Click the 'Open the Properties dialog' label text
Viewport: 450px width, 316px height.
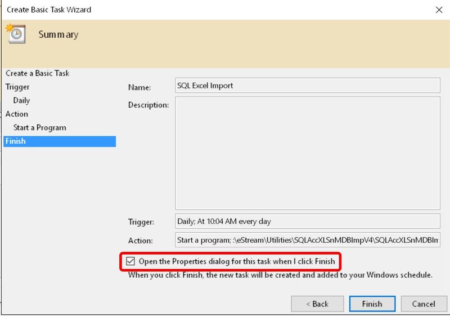coord(236,261)
